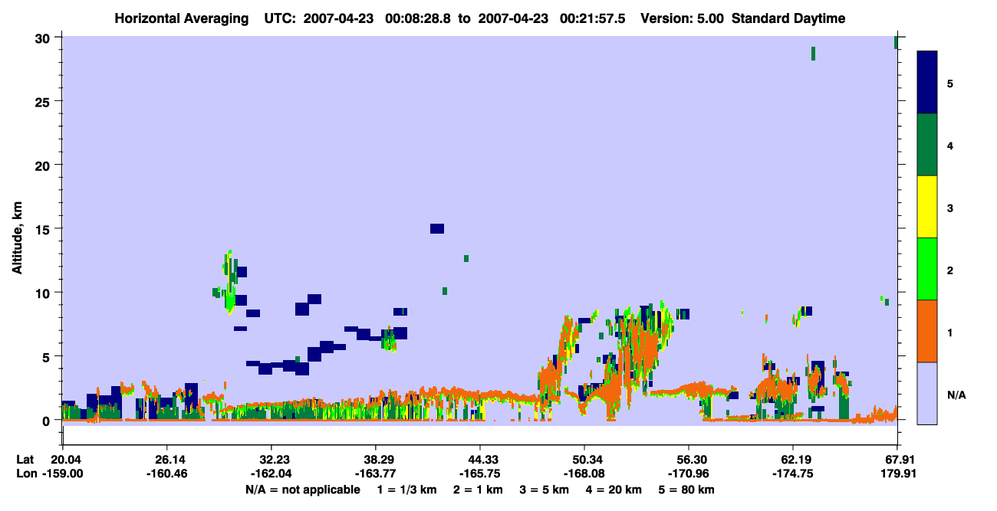Click 'Version: 5.00' in the title
997x511 pixels.
683,18
